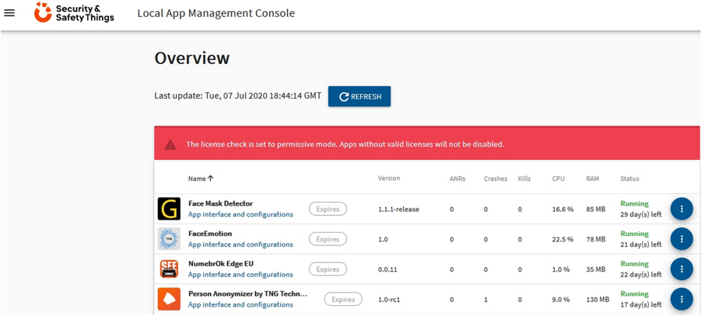
Task: Open FaceEmotion app interface and configurations link
Action: (240, 245)
